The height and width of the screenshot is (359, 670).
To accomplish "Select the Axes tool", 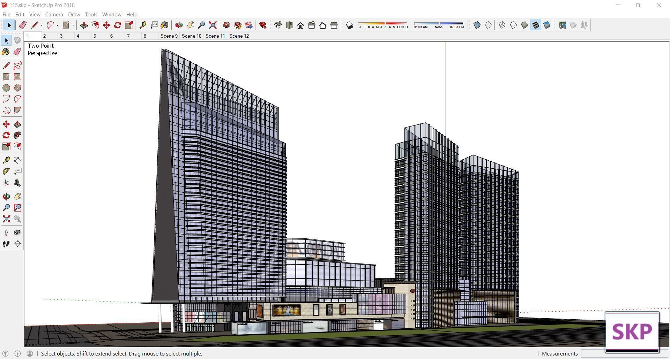I will (x=6, y=183).
